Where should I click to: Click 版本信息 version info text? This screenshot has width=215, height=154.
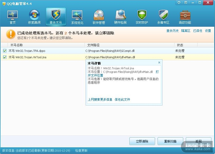(36, 151)
